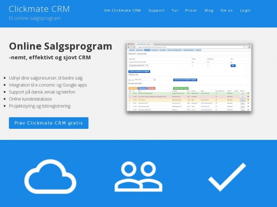This screenshot has width=277, height=207.
Task: Open the CRM application screenshot image
Action: 189,76
